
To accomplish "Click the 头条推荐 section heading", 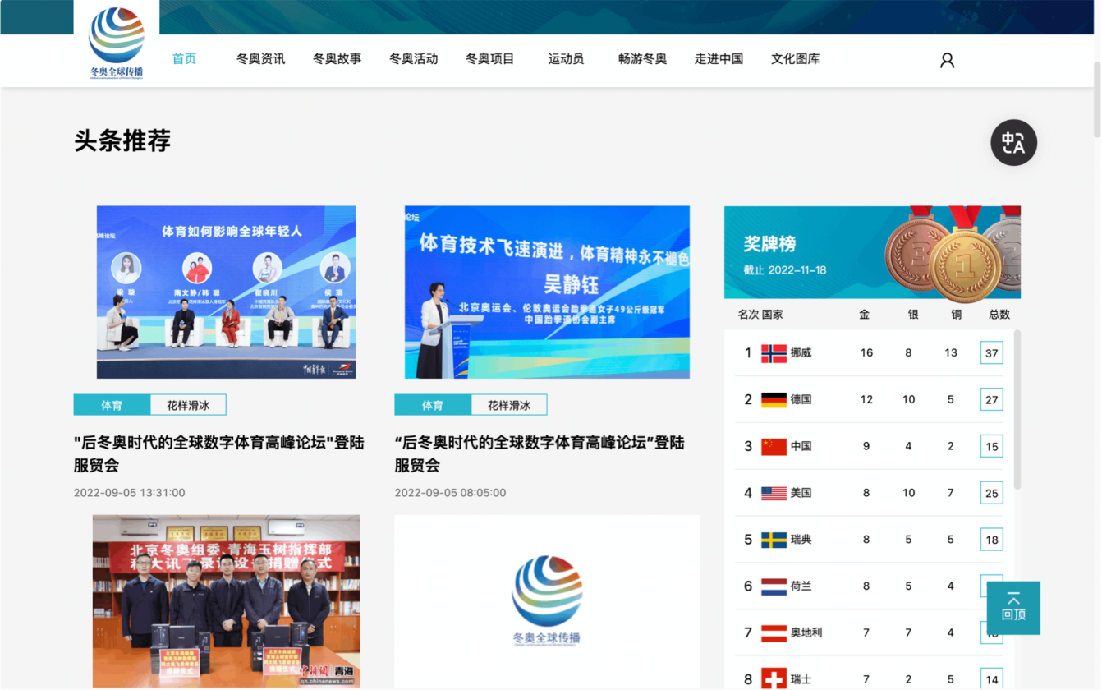I will pos(122,141).
